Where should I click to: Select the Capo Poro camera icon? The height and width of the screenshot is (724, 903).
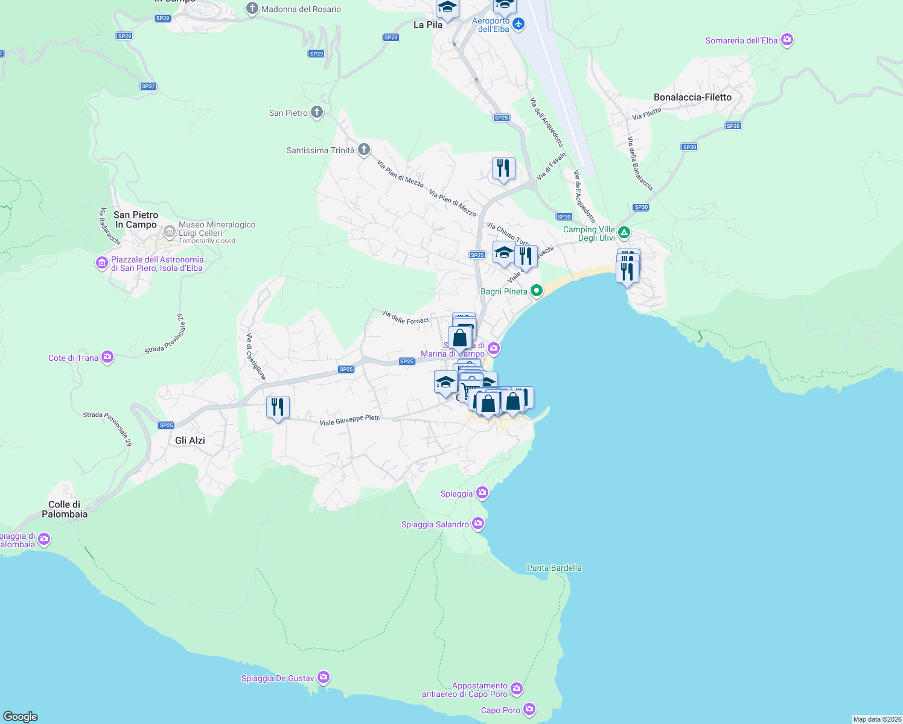pos(530,709)
